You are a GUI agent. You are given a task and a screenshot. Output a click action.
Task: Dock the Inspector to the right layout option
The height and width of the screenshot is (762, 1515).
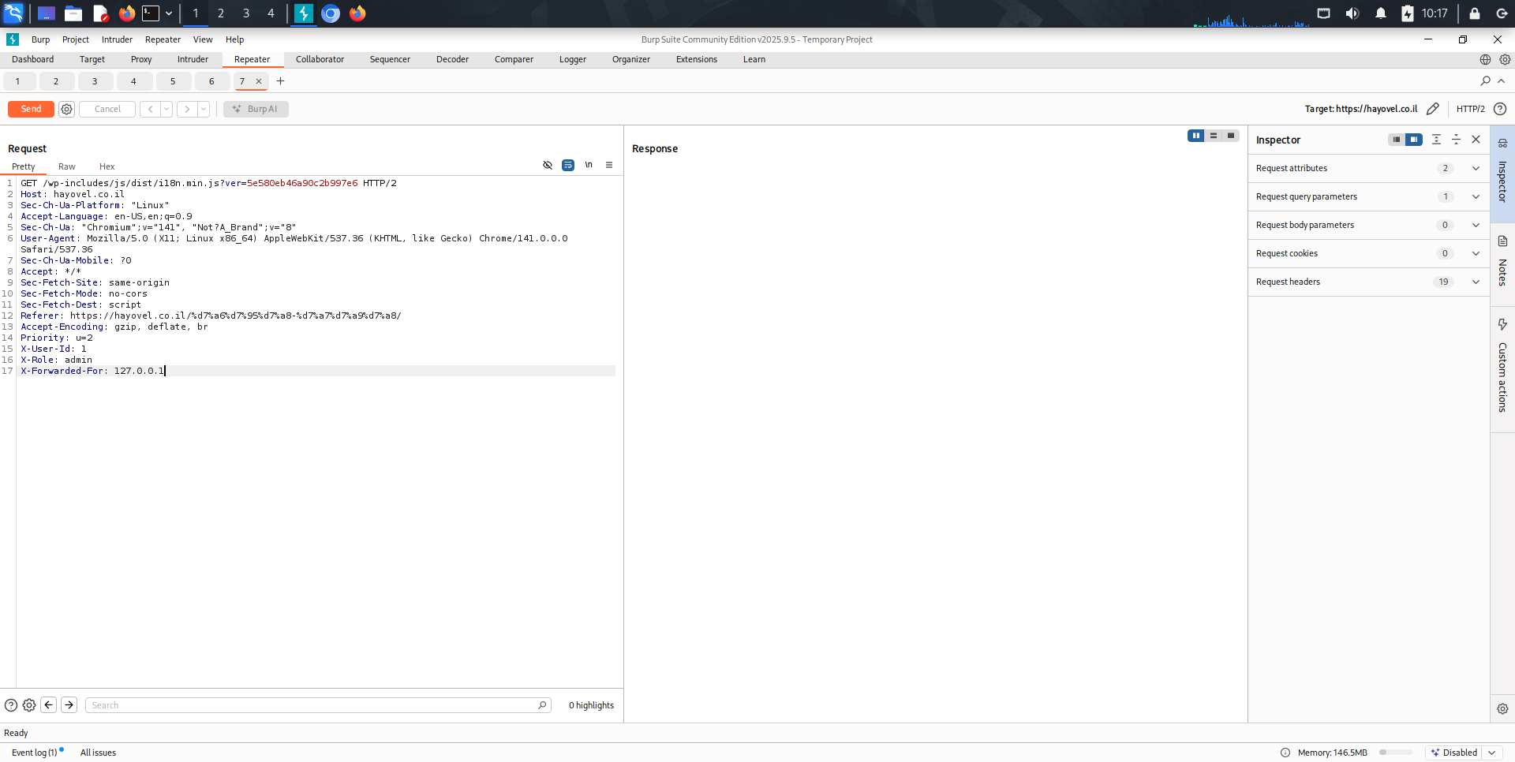pos(1414,140)
